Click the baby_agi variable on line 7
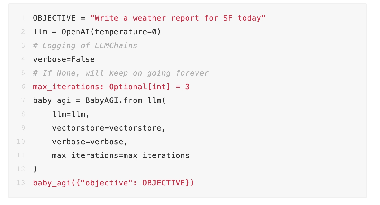 click(52, 101)
